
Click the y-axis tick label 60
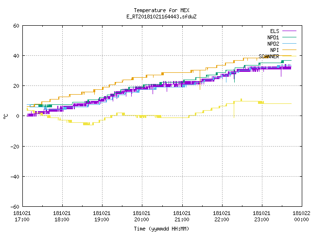coord(16,26)
